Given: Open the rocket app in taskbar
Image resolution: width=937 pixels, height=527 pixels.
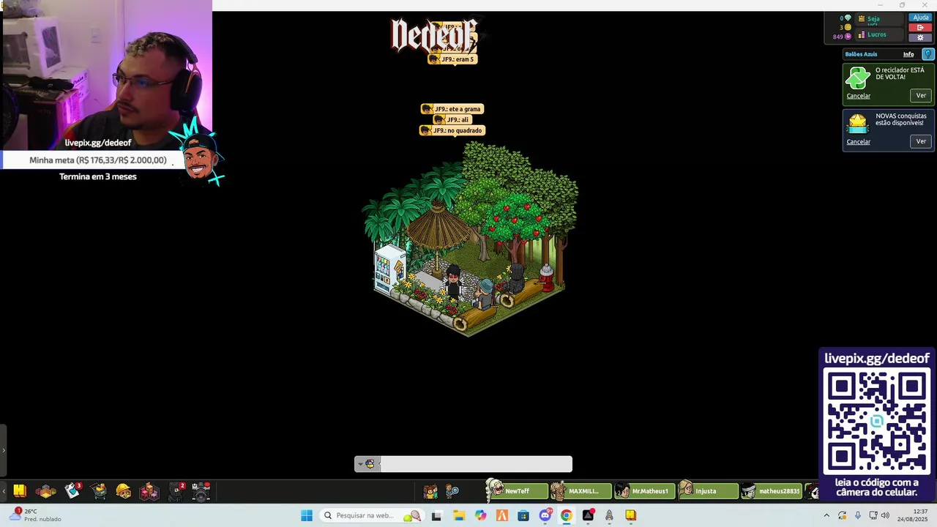Looking at the screenshot, I should (609, 515).
